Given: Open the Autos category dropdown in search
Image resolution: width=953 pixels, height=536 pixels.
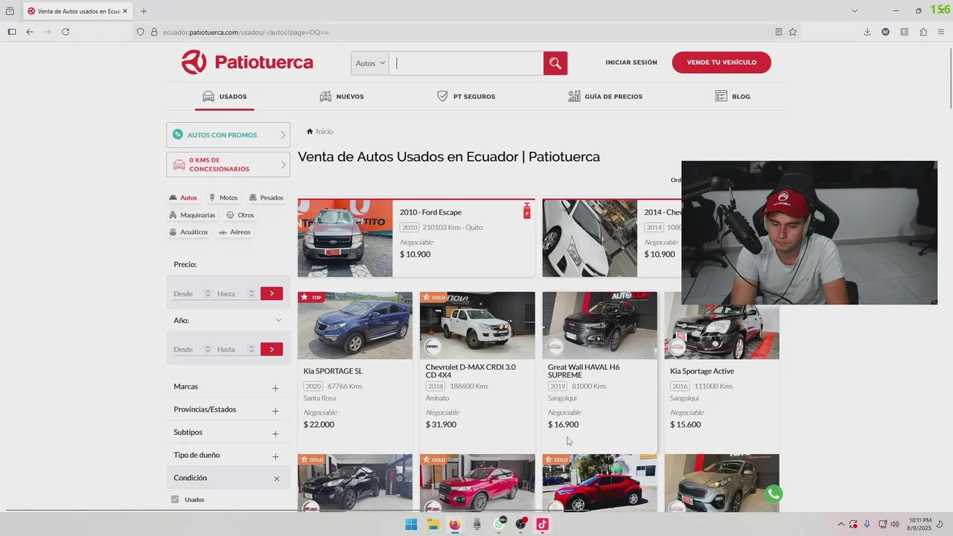Looking at the screenshot, I should (370, 63).
